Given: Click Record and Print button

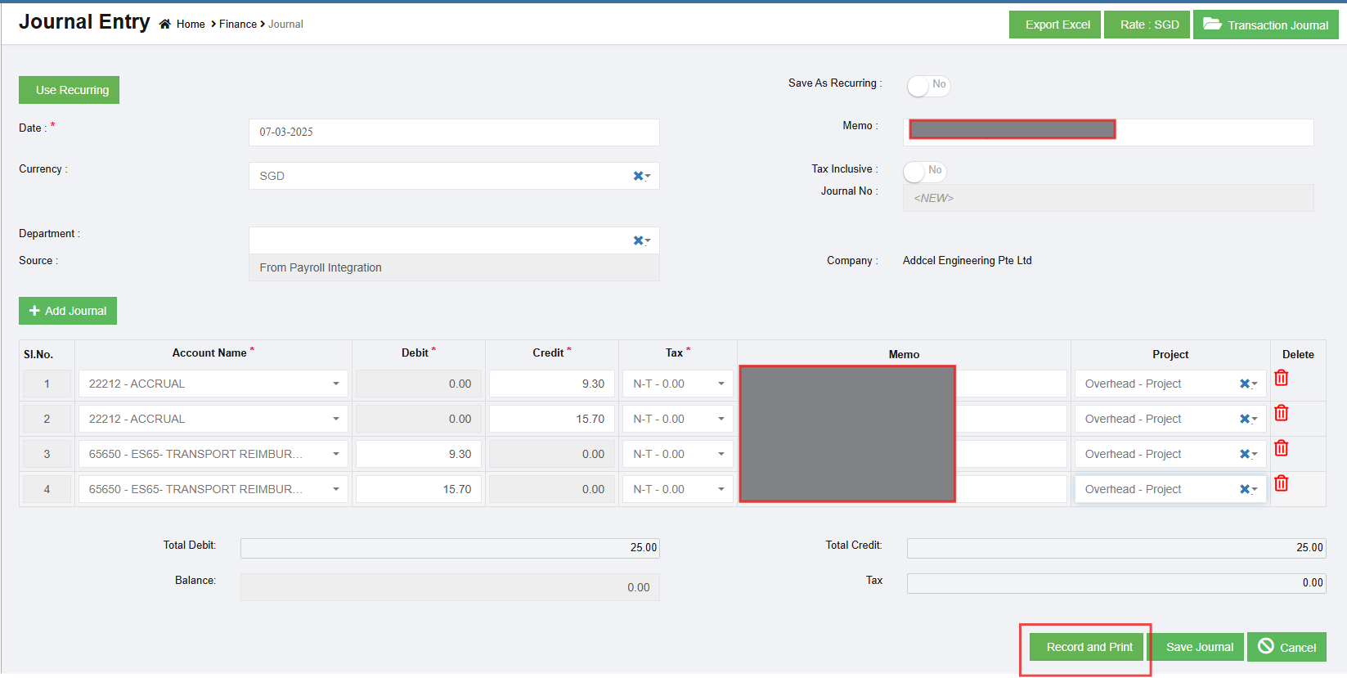Looking at the screenshot, I should point(1089,647).
